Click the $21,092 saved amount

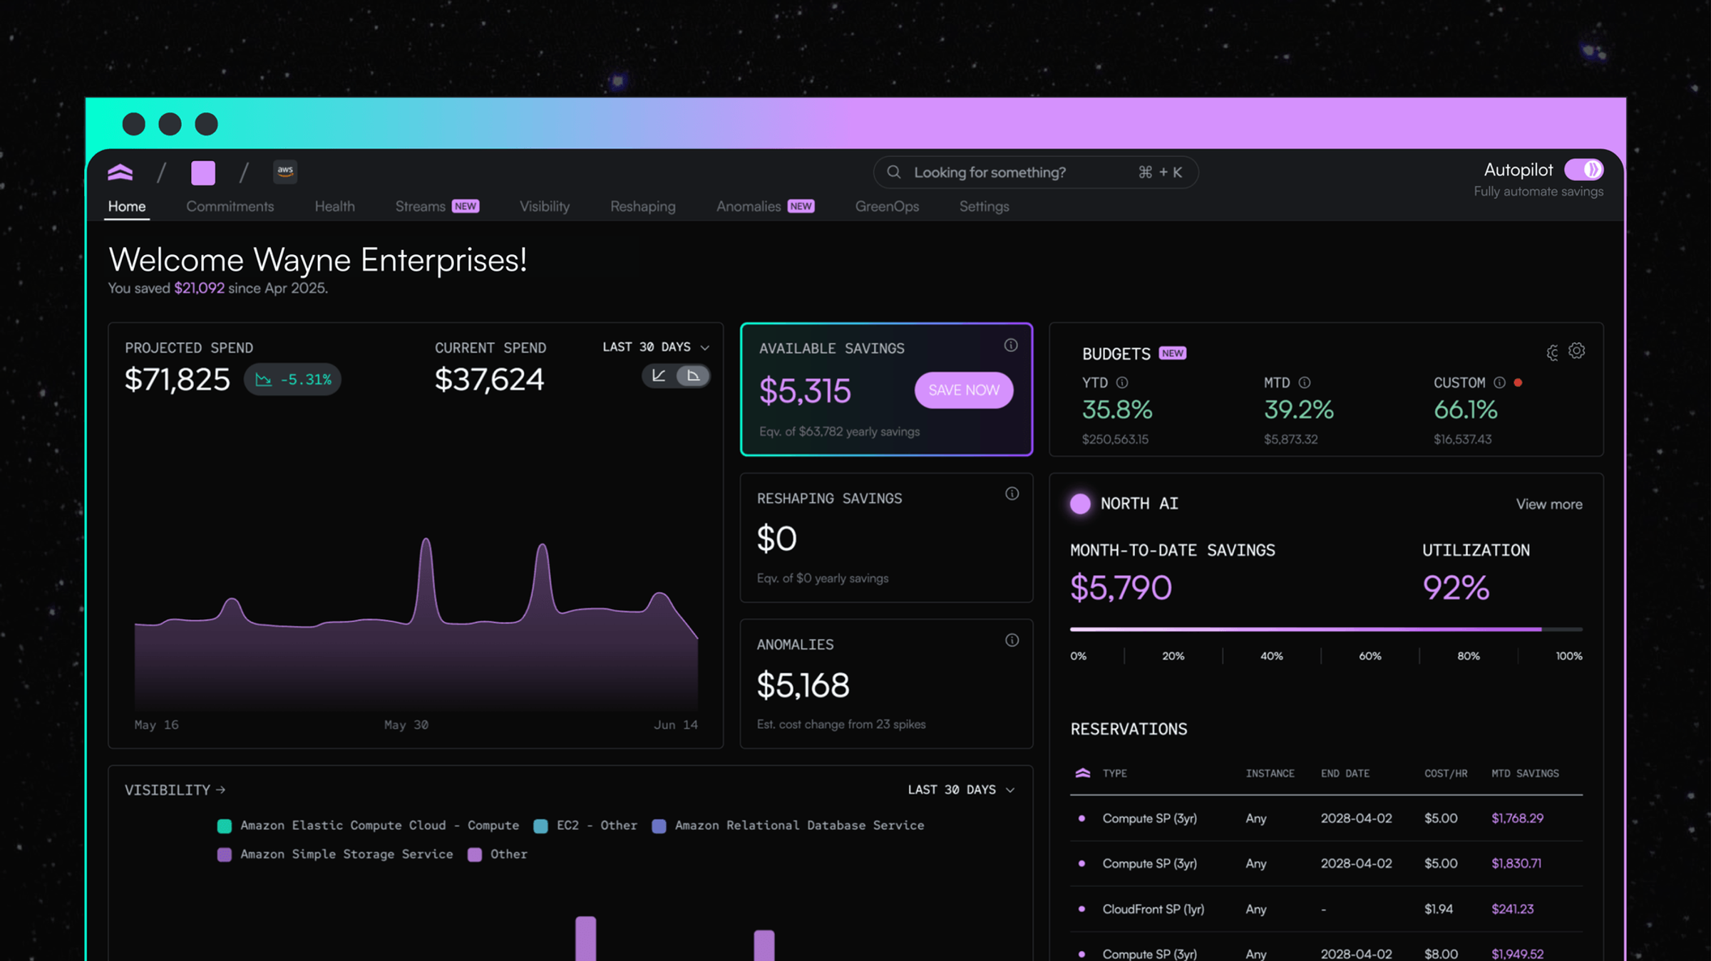coord(199,289)
